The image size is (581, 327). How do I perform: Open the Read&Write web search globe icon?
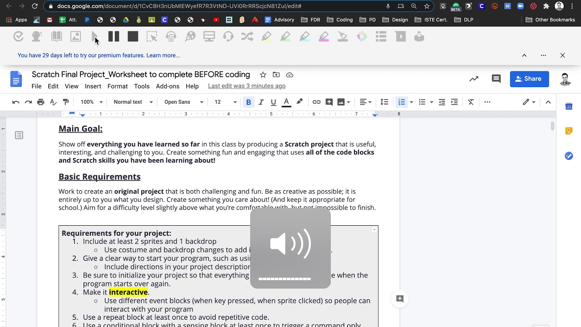point(190,37)
